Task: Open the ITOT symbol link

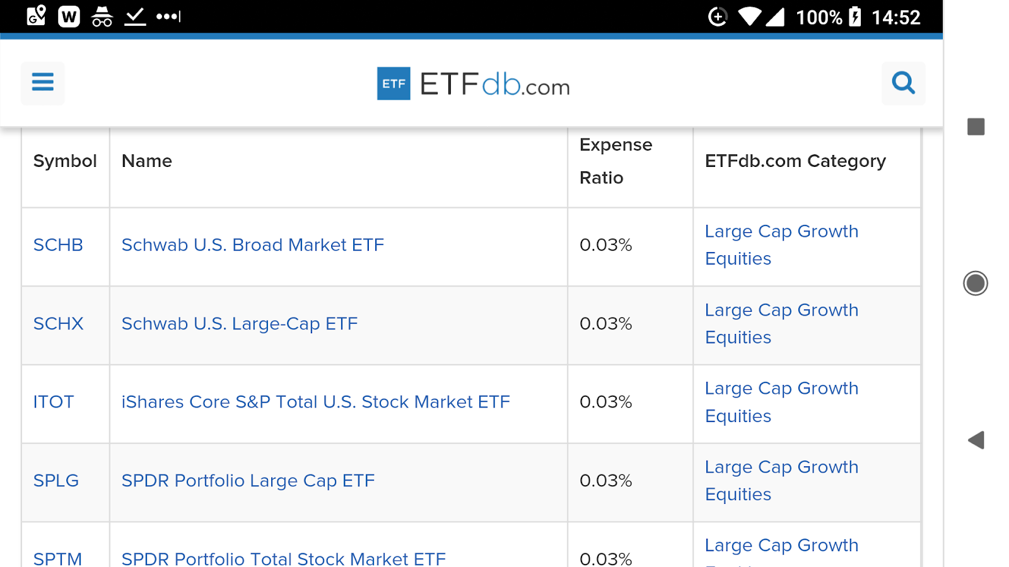Action: 54,402
